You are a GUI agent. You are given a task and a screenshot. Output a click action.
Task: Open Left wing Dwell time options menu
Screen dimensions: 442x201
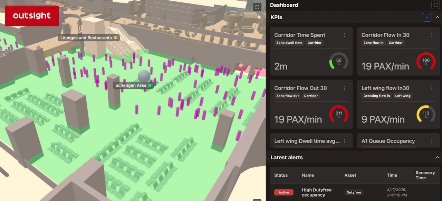(x=345, y=141)
